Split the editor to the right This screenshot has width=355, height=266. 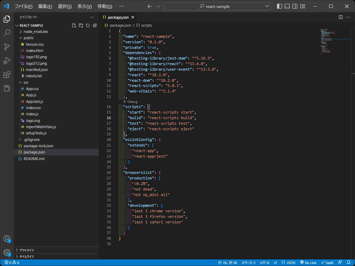(x=340, y=17)
